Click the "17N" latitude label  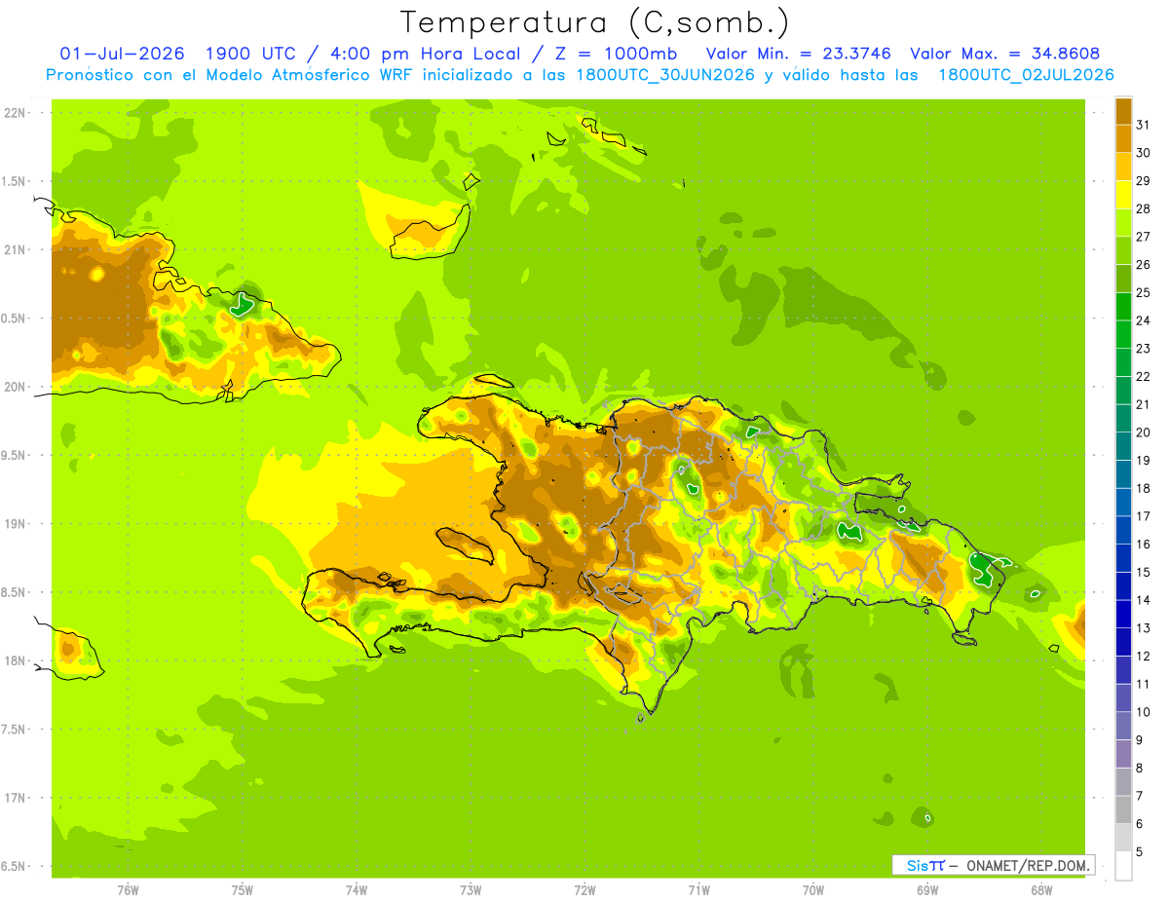coord(14,798)
